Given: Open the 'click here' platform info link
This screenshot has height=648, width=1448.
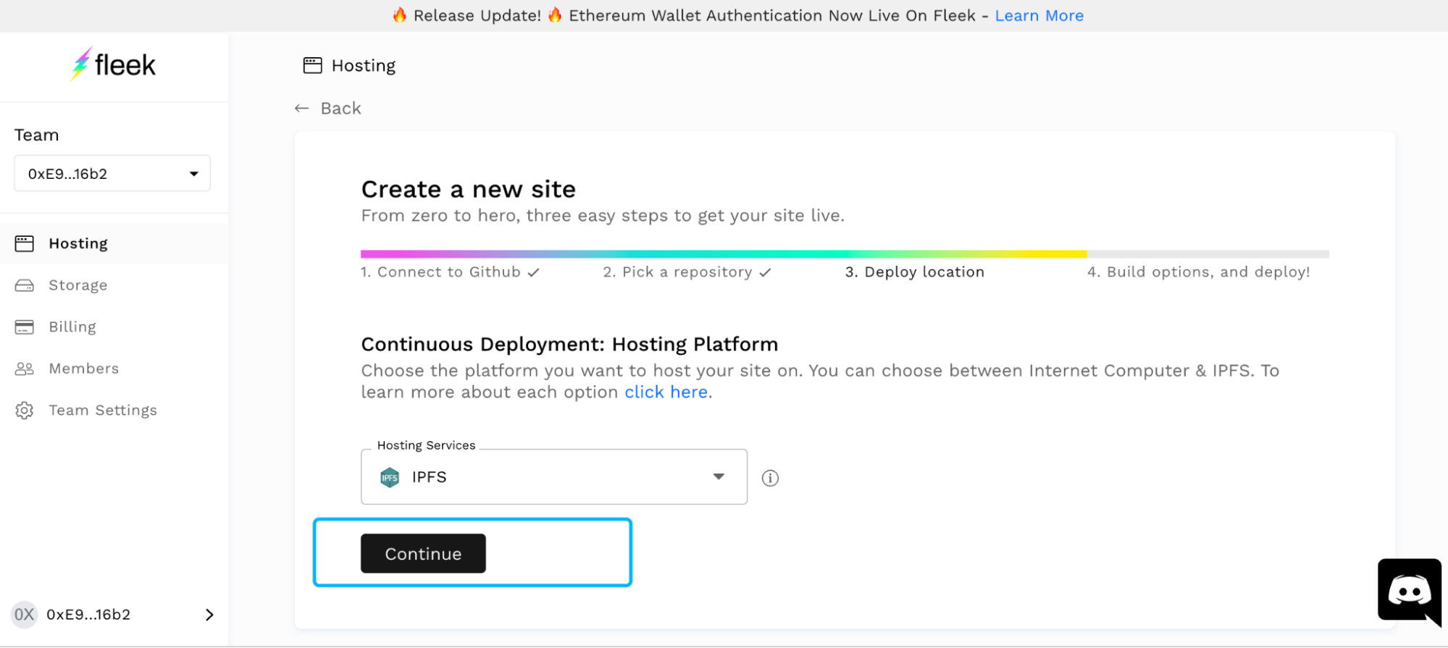Looking at the screenshot, I should (x=666, y=392).
